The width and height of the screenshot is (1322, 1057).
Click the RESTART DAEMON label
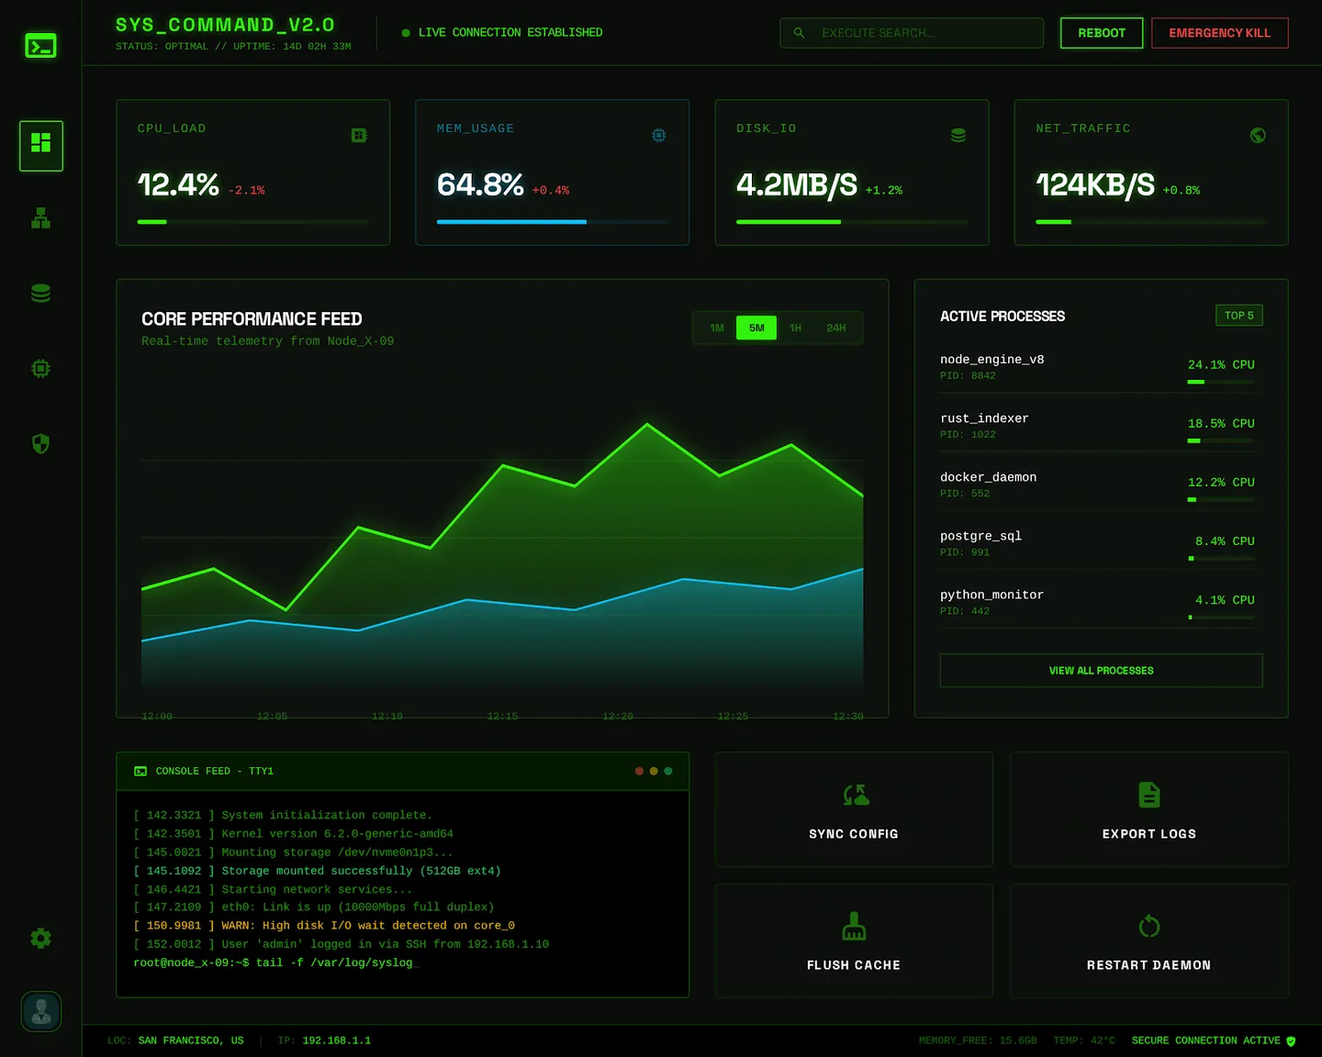click(x=1149, y=965)
